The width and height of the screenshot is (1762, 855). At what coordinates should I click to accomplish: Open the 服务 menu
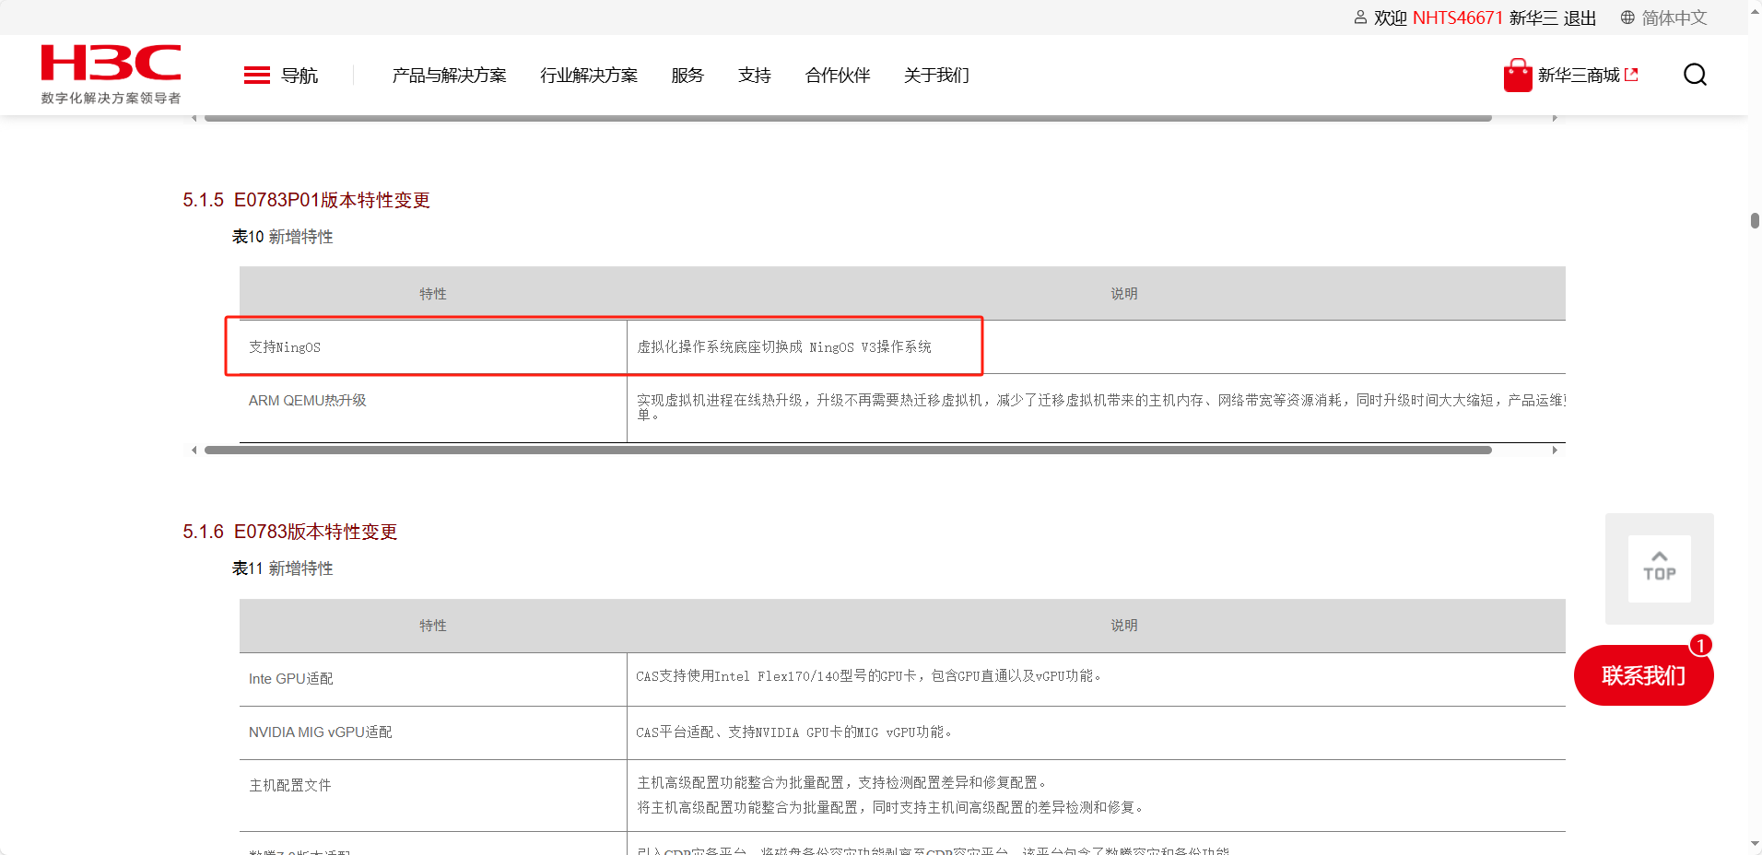click(x=687, y=76)
